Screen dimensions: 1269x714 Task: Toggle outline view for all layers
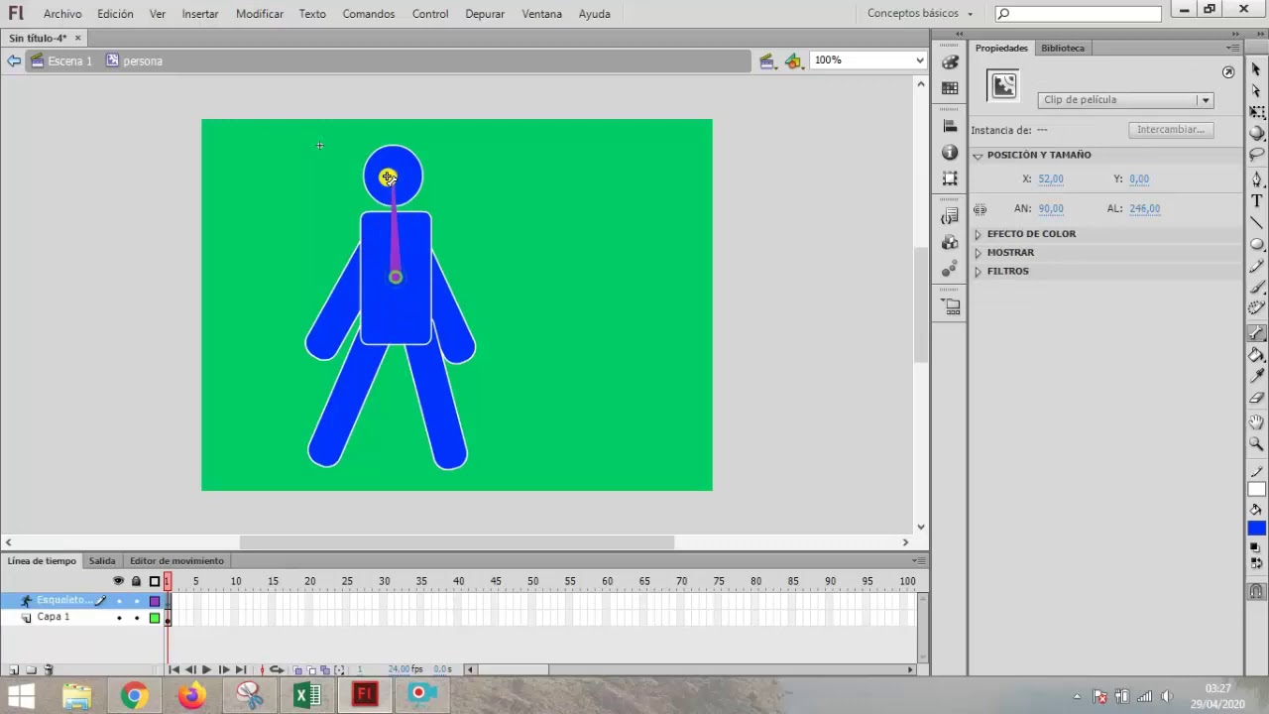click(154, 581)
